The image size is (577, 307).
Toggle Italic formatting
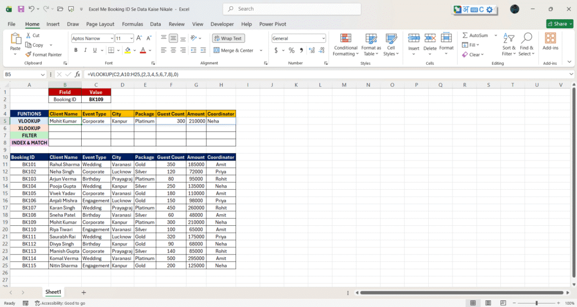tap(86, 50)
